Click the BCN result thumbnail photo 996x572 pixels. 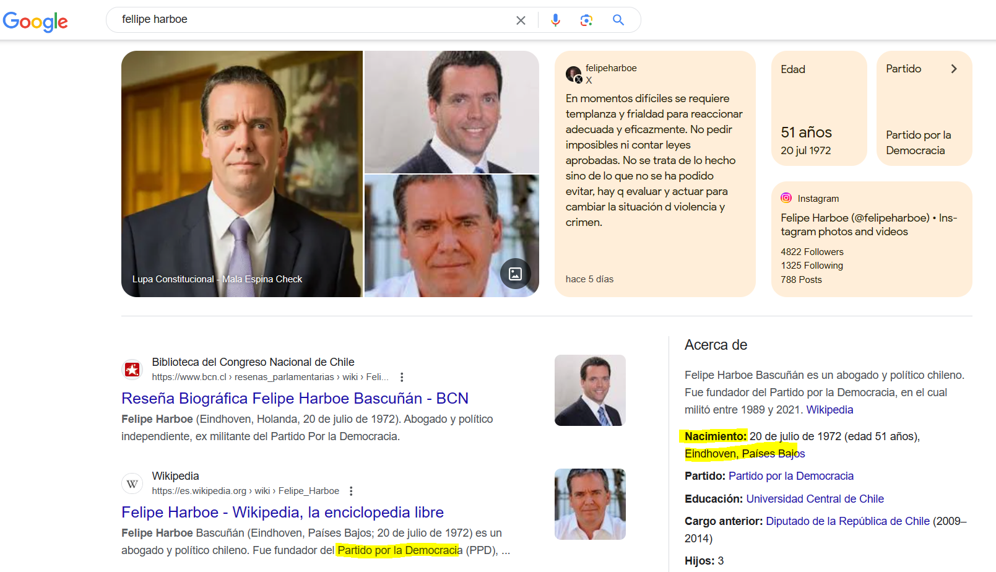tap(590, 390)
